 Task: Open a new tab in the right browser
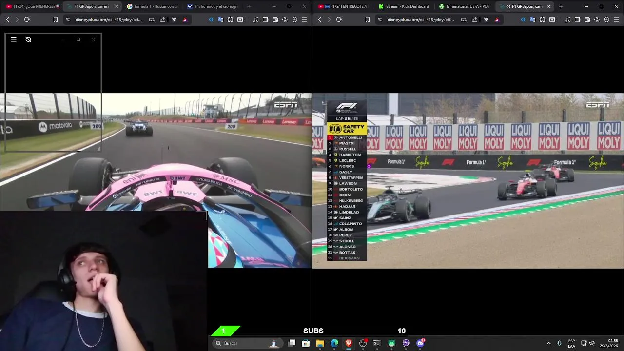561,6
